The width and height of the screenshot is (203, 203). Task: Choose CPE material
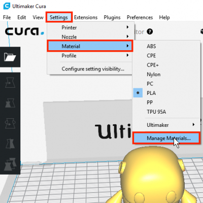(166, 55)
